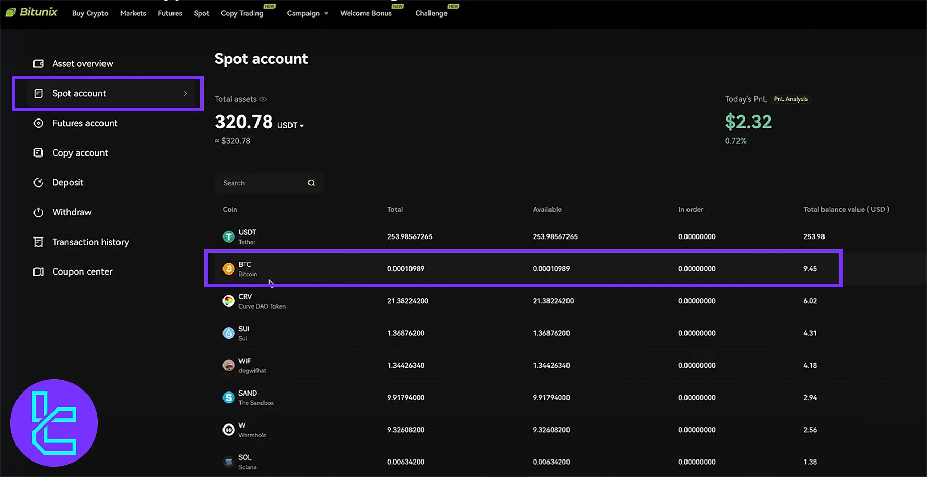Click the Copy account sidebar icon
This screenshot has height=477, width=927.
(x=38, y=153)
